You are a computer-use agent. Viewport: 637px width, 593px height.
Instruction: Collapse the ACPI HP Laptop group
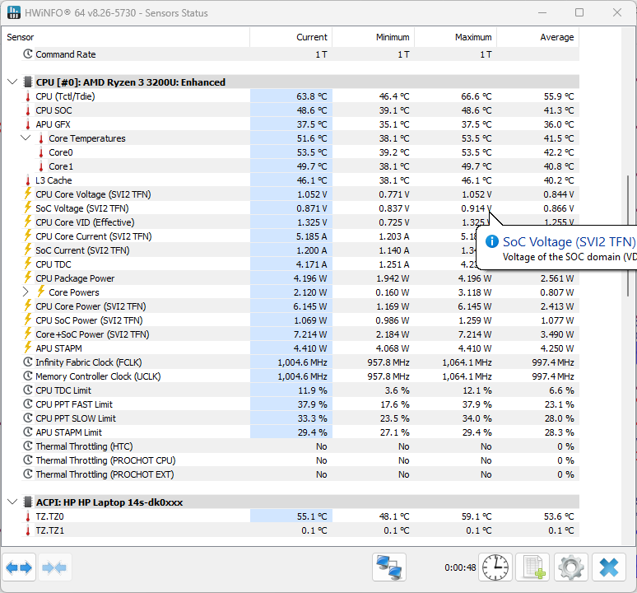12,502
